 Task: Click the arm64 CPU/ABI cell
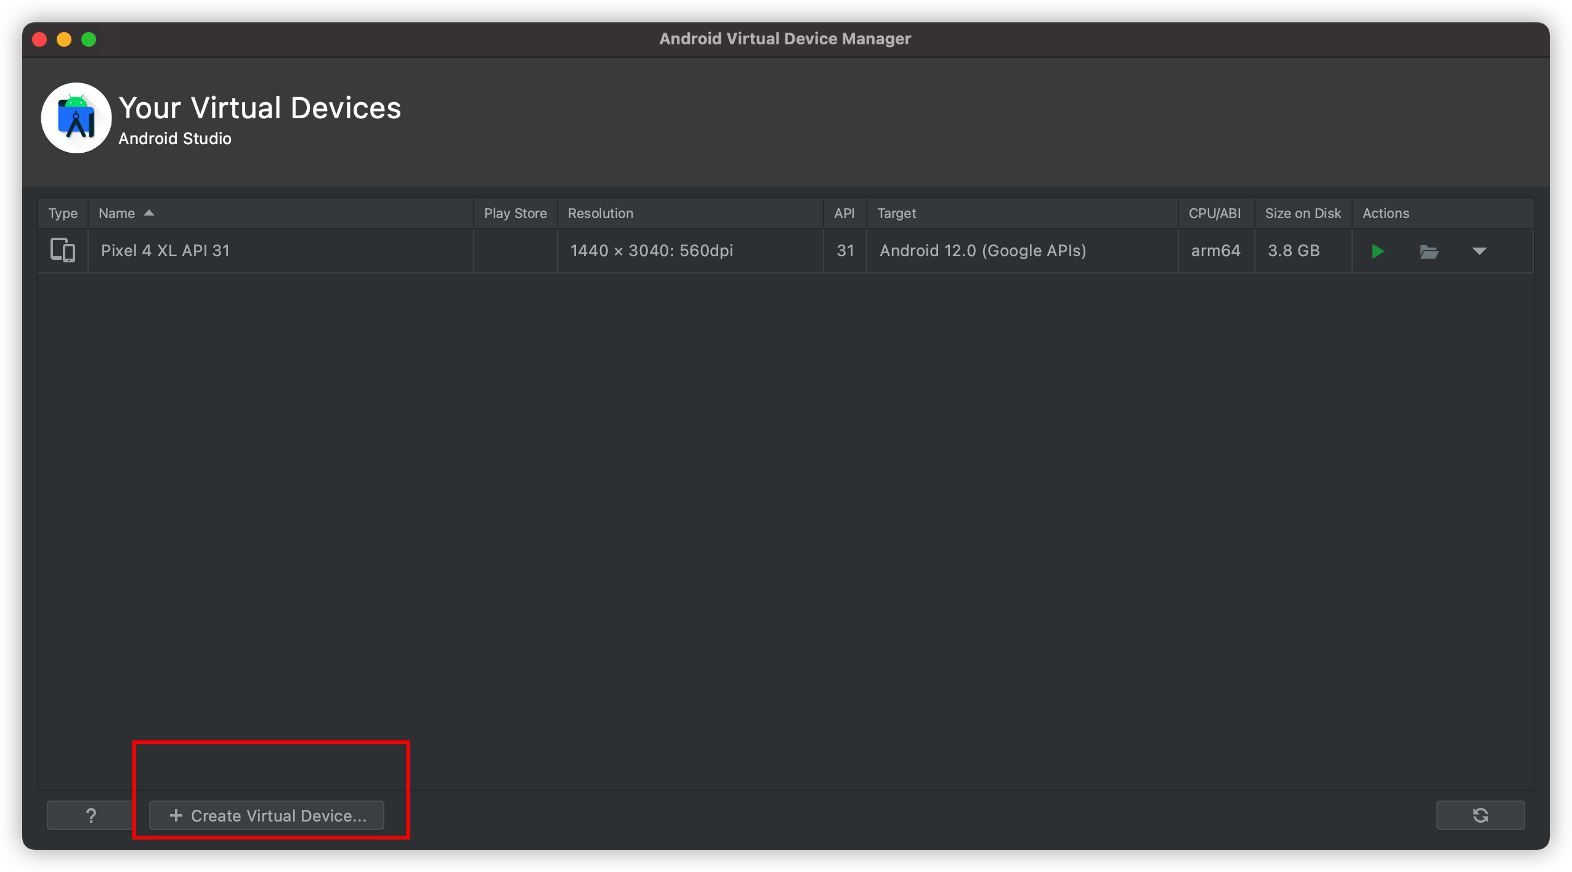pyautogui.click(x=1216, y=251)
